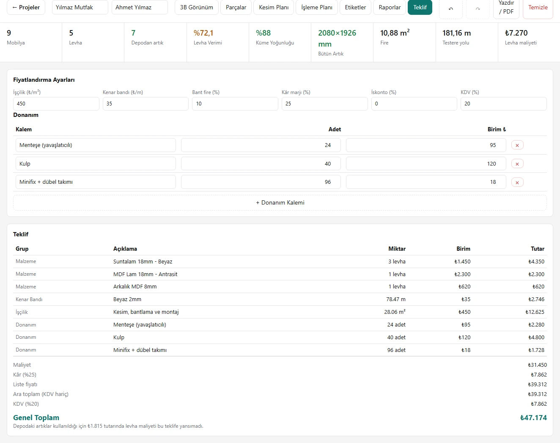Click the ₺7.270 Levha maliyeti stat

click(x=529, y=42)
